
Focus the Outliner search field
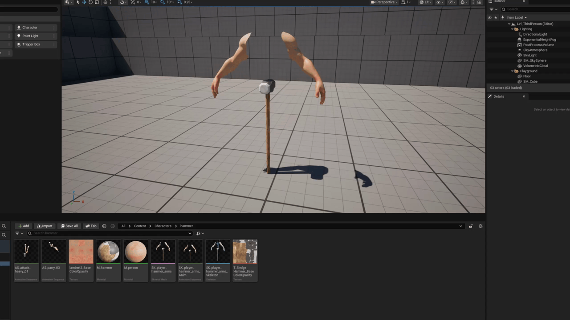pyautogui.click(x=534, y=9)
